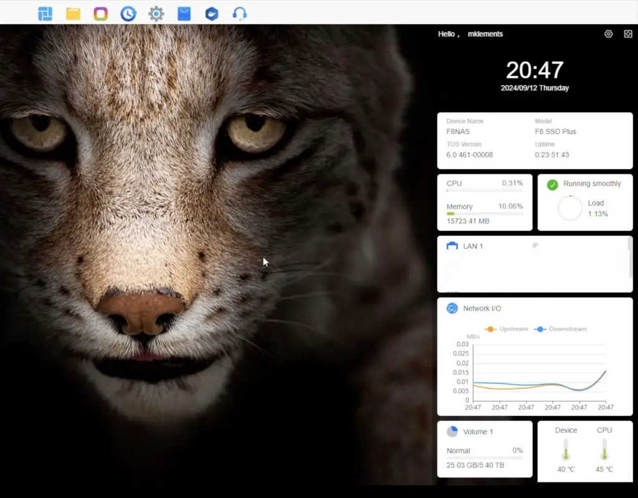Toggle Downstream series in chart legend
Image resolution: width=638 pixels, height=498 pixels.
click(x=560, y=329)
